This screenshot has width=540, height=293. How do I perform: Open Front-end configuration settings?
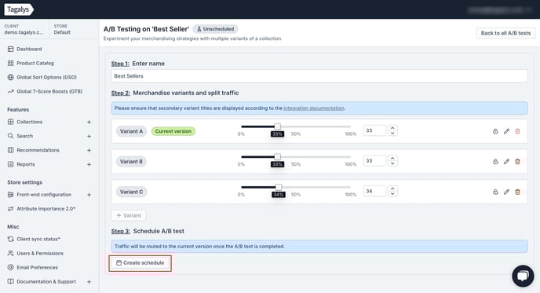click(x=44, y=195)
